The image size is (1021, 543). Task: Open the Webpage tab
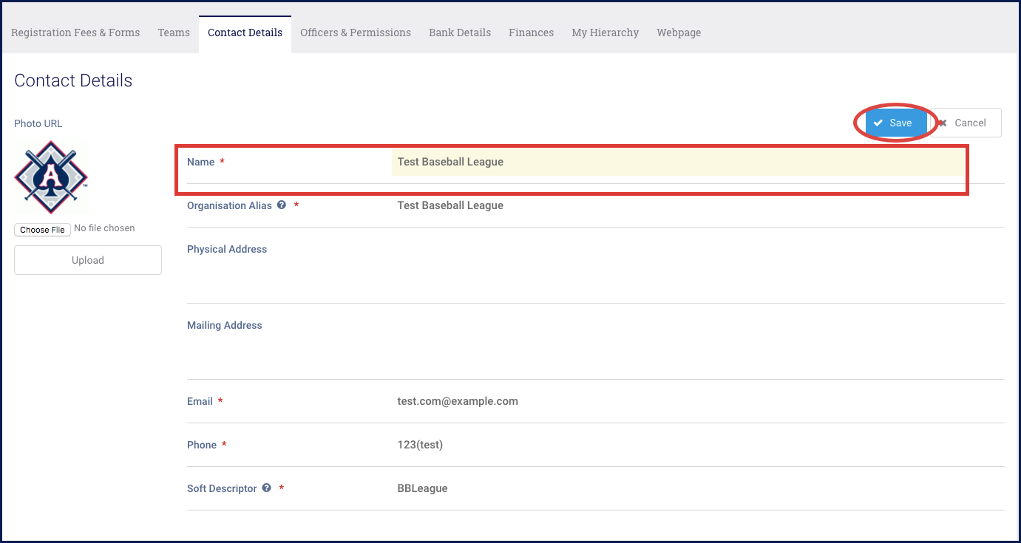point(679,33)
